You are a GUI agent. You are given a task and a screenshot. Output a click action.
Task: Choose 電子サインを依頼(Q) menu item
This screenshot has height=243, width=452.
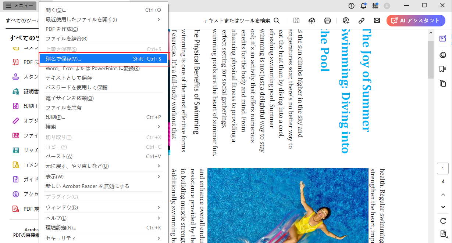(103, 98)
